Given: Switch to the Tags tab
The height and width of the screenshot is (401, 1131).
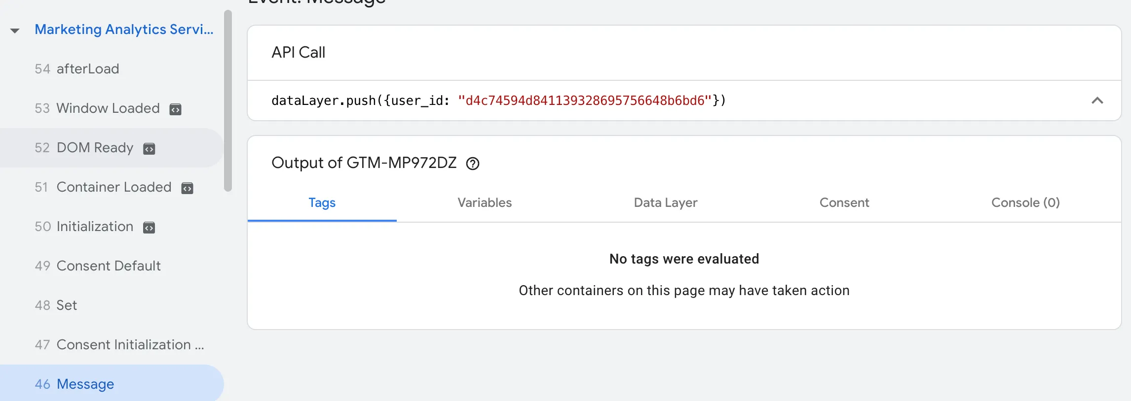Looking at the screenshot, I should coord(322,203).
